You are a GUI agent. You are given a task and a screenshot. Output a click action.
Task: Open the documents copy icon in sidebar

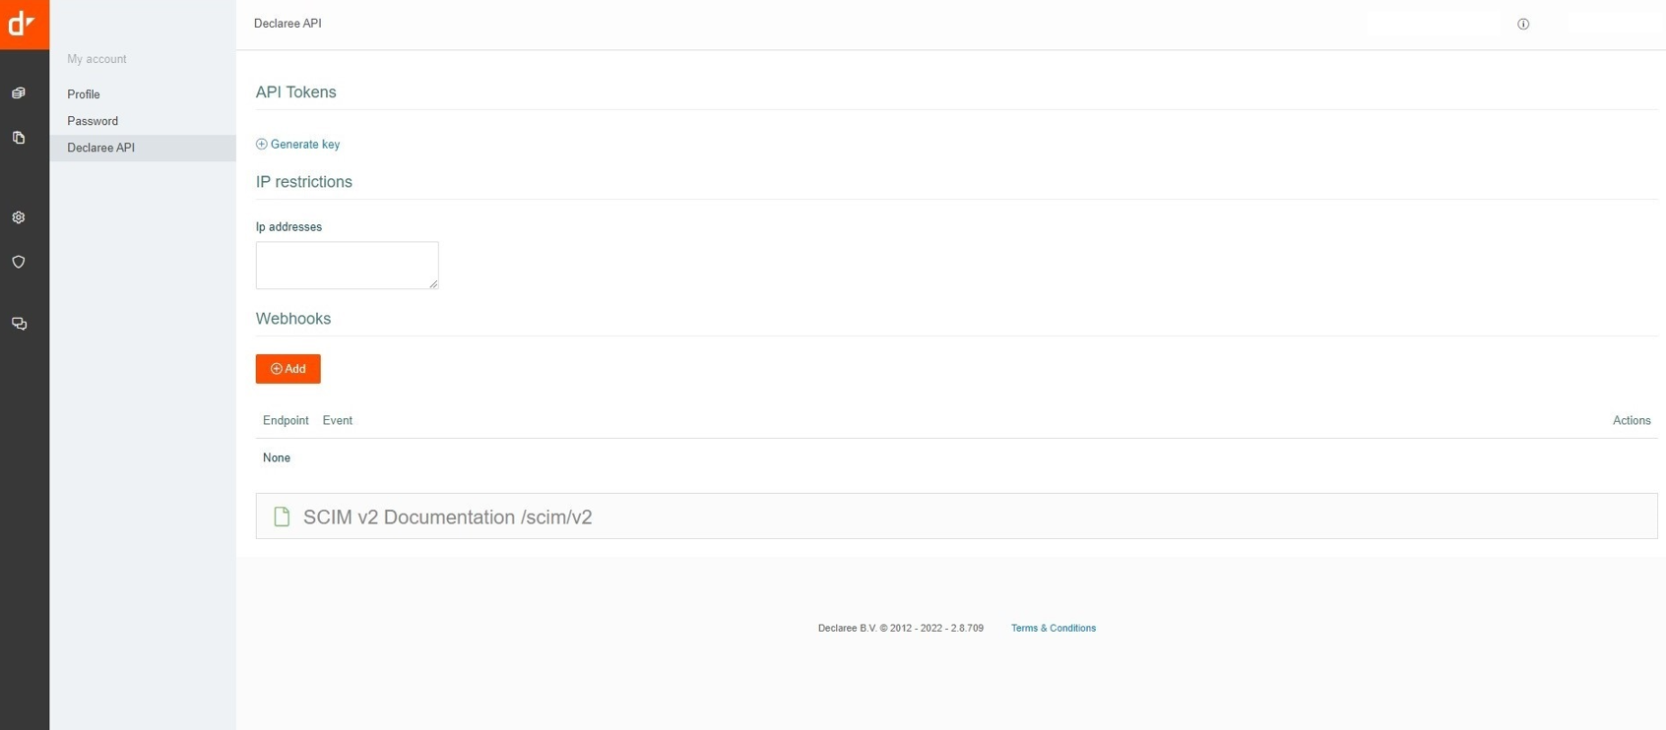[x=19, y=138]
